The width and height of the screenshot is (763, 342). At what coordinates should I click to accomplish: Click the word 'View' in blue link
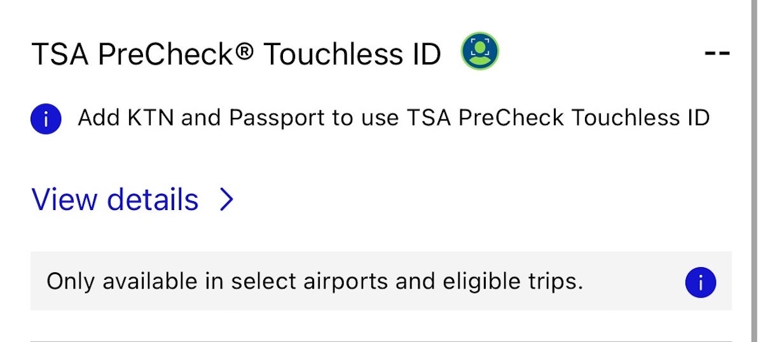[64, 200]
